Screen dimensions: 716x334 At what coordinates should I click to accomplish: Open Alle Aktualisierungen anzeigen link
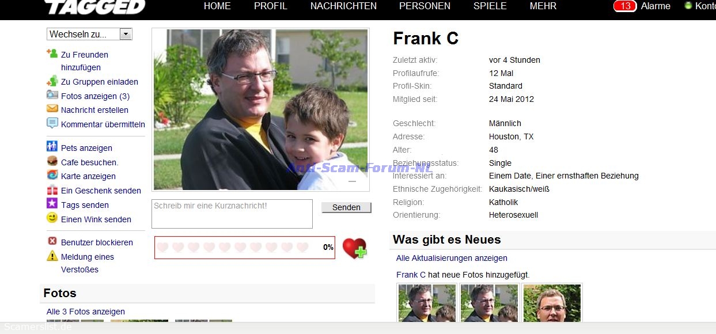[452, 258]
